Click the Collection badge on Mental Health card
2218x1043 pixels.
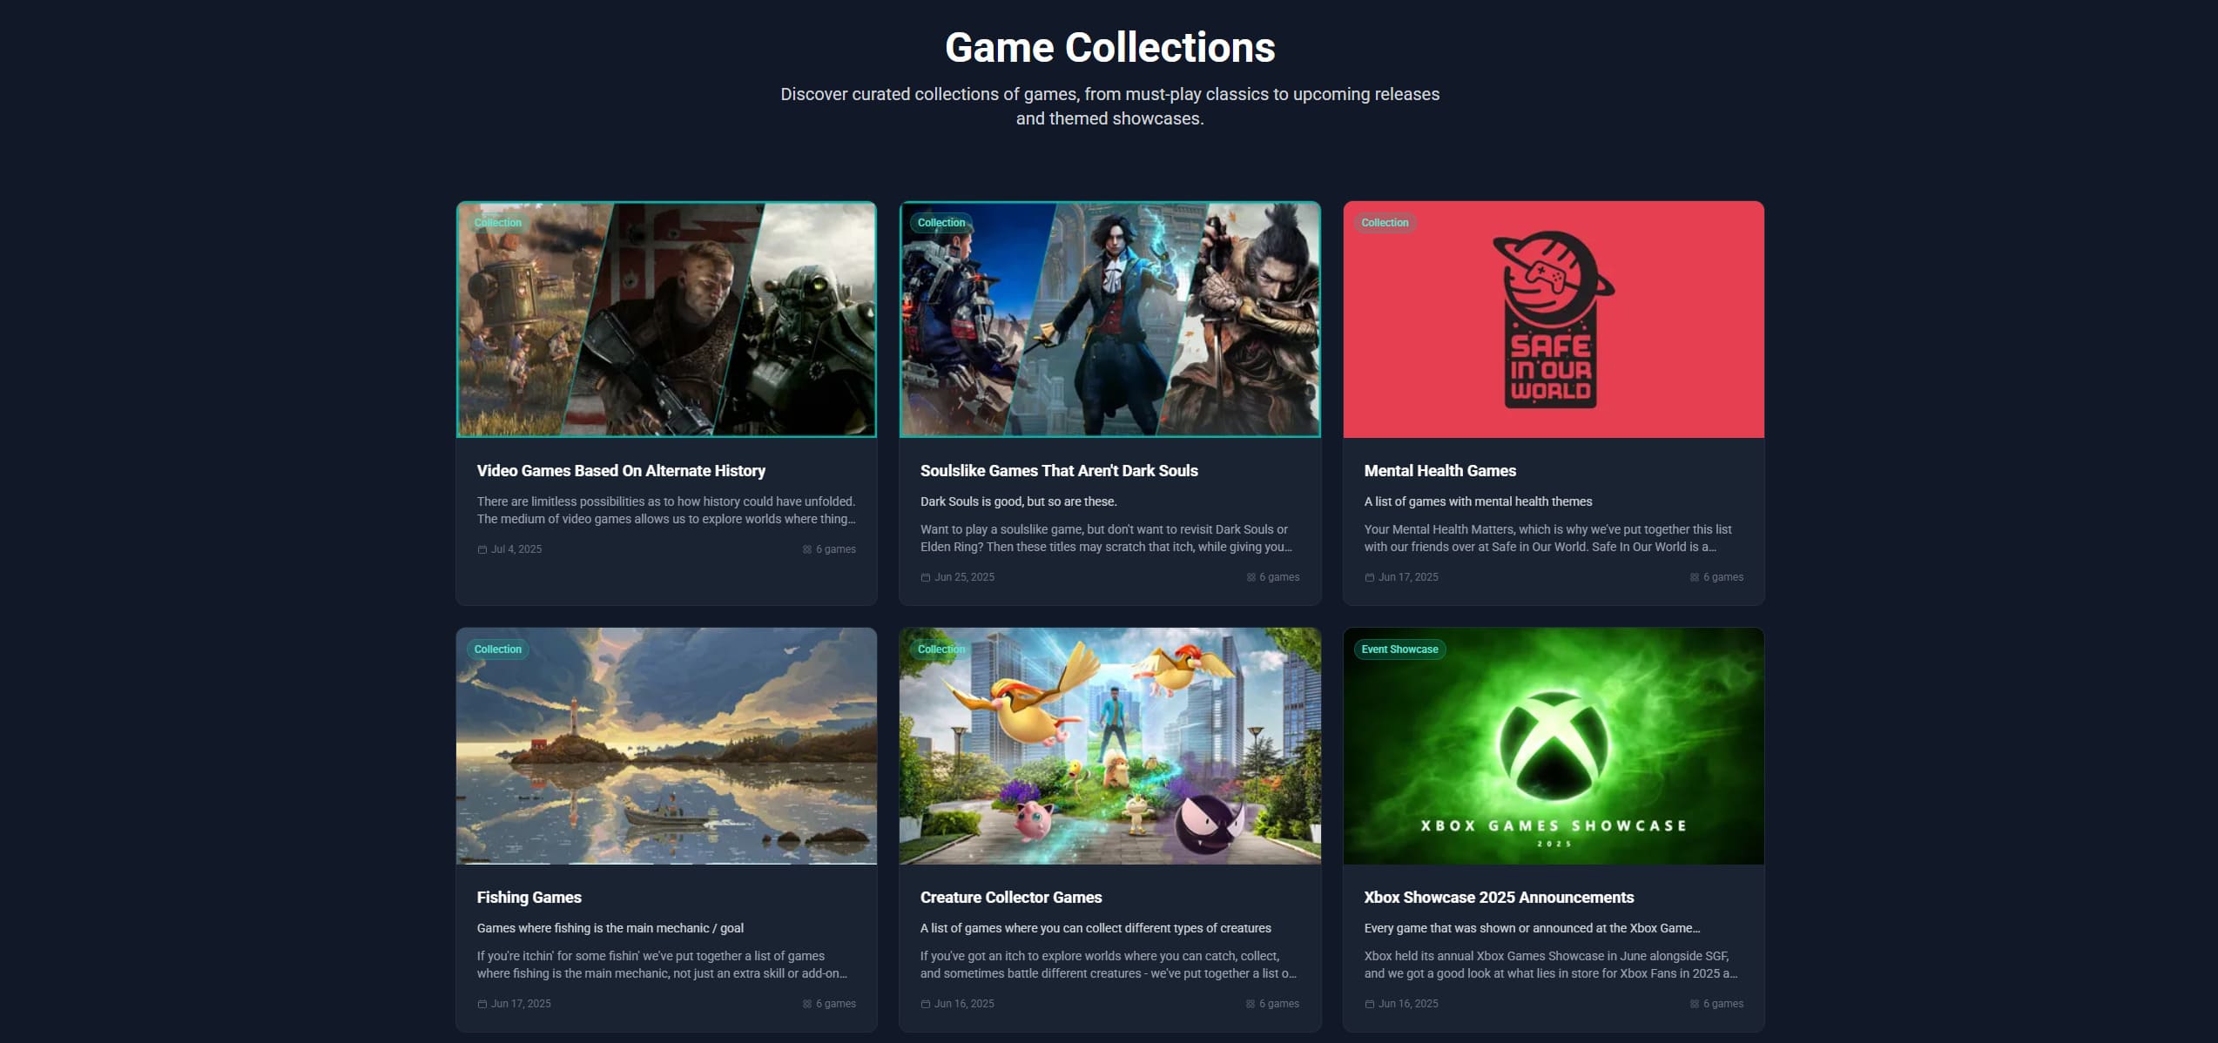click(1385, 223)
